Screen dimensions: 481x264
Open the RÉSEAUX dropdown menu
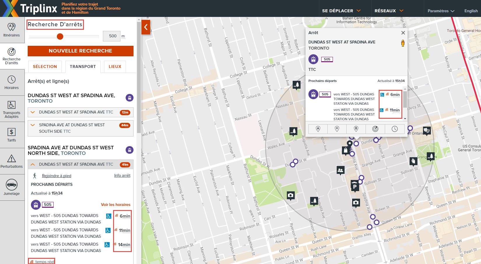(389, 11)
